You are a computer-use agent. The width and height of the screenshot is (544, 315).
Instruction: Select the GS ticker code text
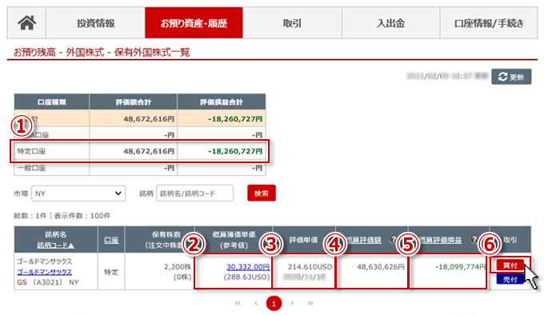click(22, 282)
